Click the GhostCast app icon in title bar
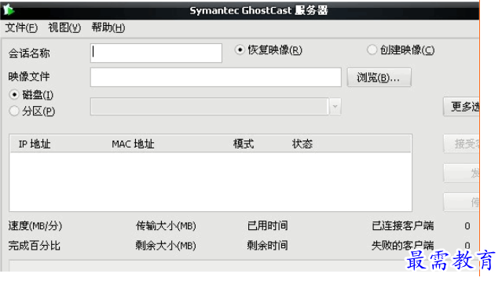The width and height of the screenshot is (502, 285). [x=9, y=10]
